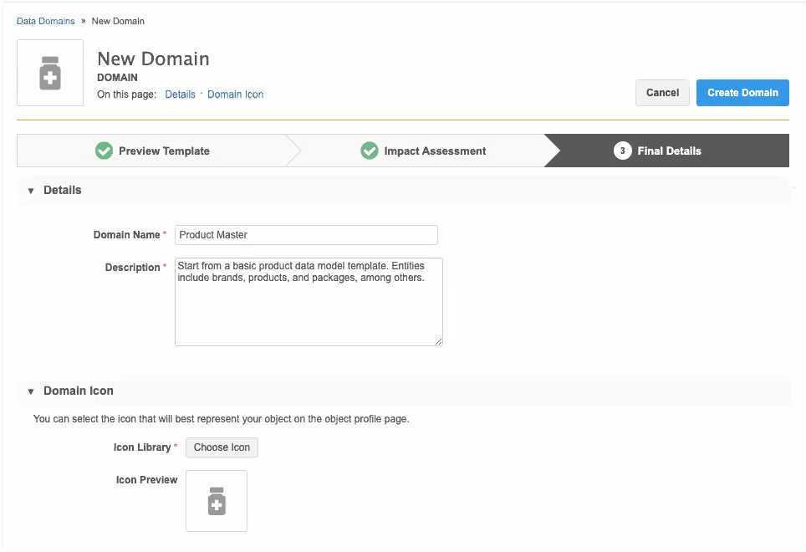The image size is (806, 552).
Task: Click the New Domain breadcrumb item
Action: point(118,21)
